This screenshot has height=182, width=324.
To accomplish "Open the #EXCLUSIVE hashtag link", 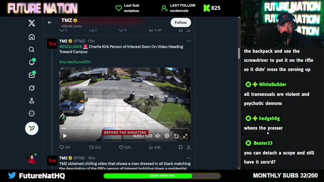I will pyautogui.click(x=71, y=47).
